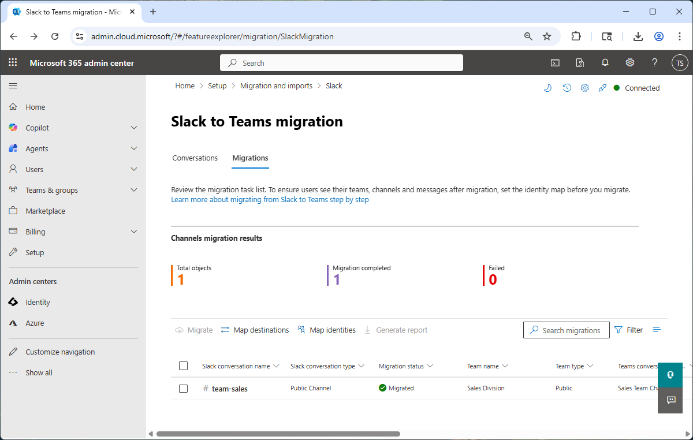Image resolution: width=693 pixels, height=440 pixels.
Task: Open the Slack to Teams learn more link
Action: pos(270,199)
